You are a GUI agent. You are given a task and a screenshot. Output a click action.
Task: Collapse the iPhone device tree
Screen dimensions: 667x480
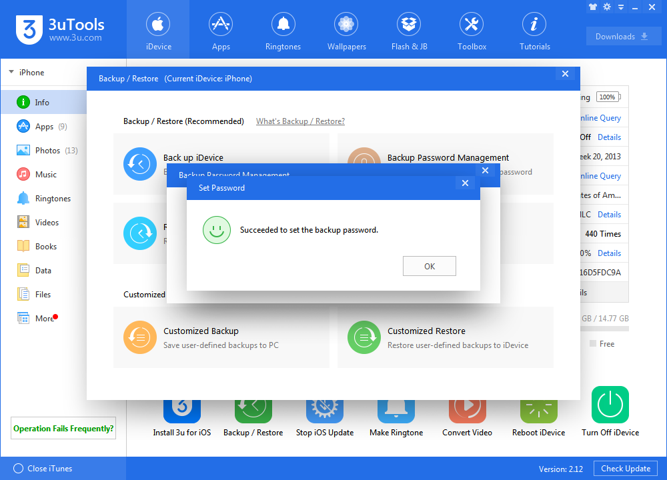click(11, 72)
